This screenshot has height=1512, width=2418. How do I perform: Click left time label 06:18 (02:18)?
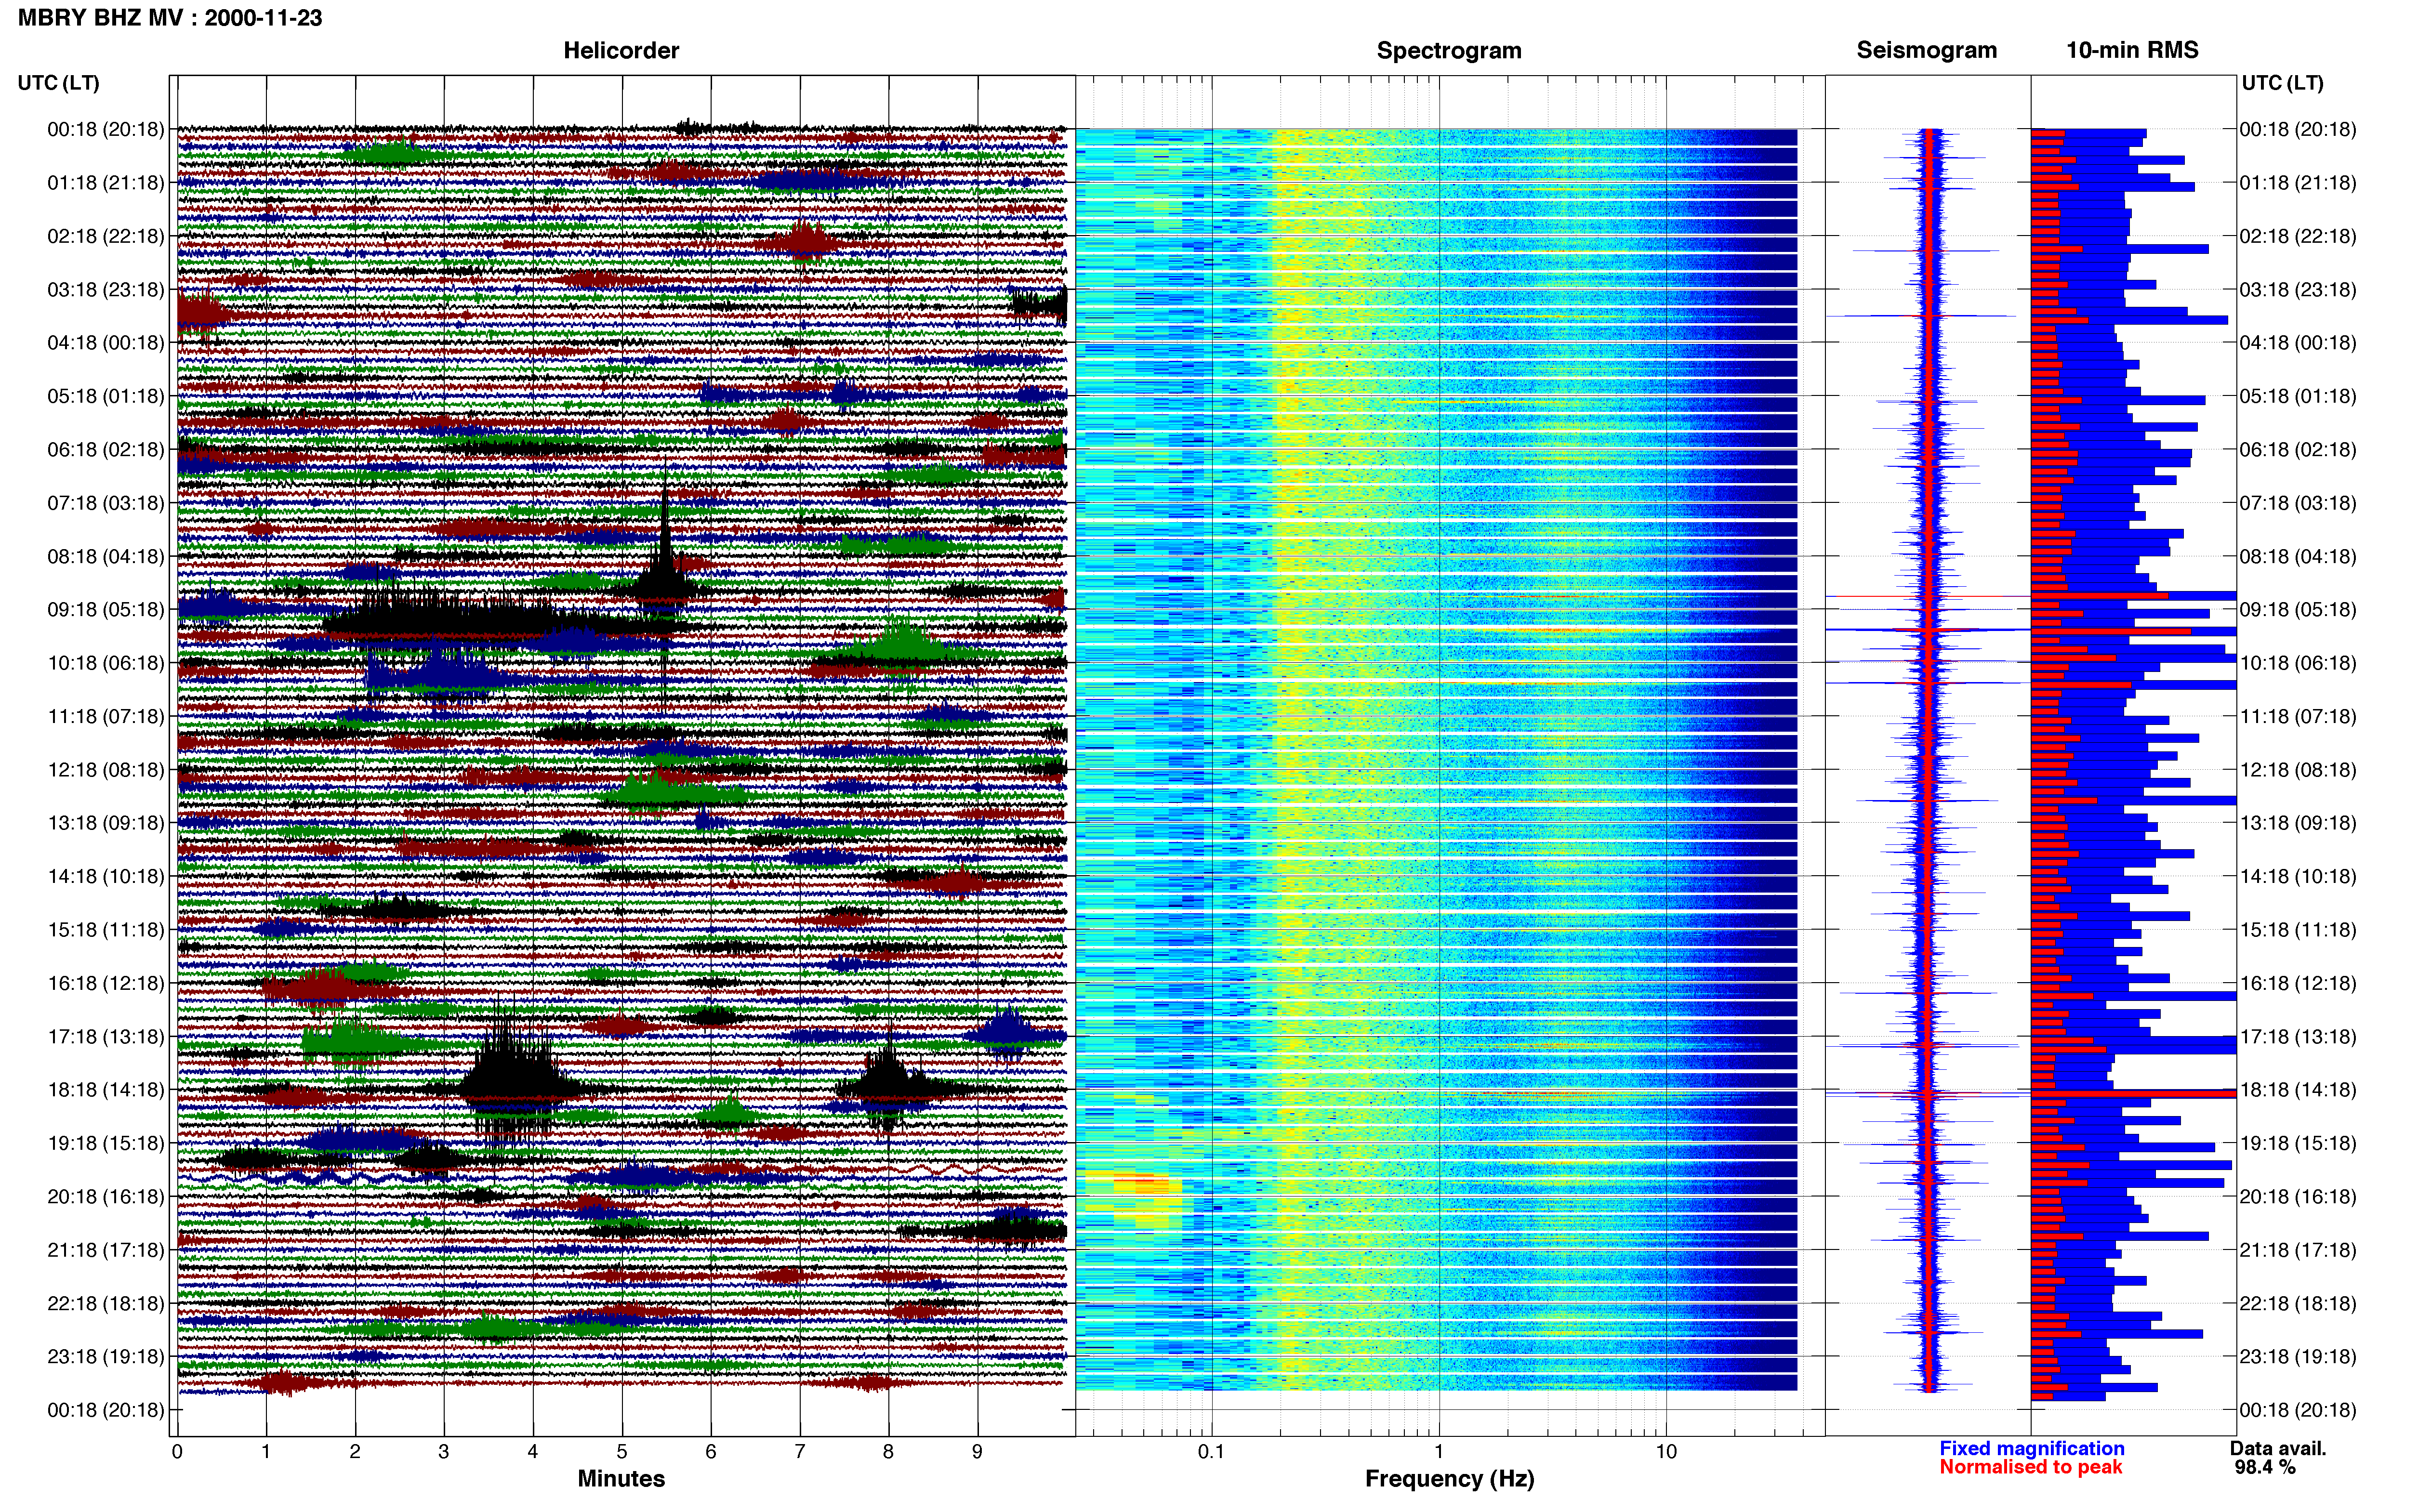point(106,450)
